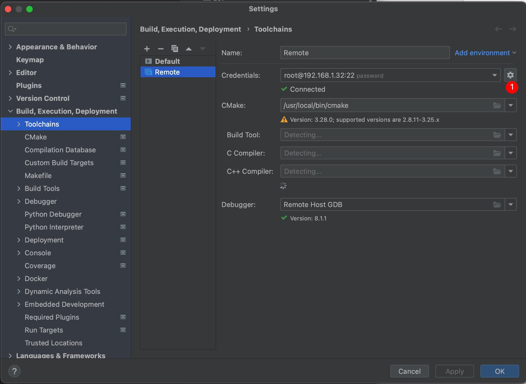Move toolchain up with arrow icon
Image resolution: width=526 pixels, height=384 pixels.
[x=189, y=49]
